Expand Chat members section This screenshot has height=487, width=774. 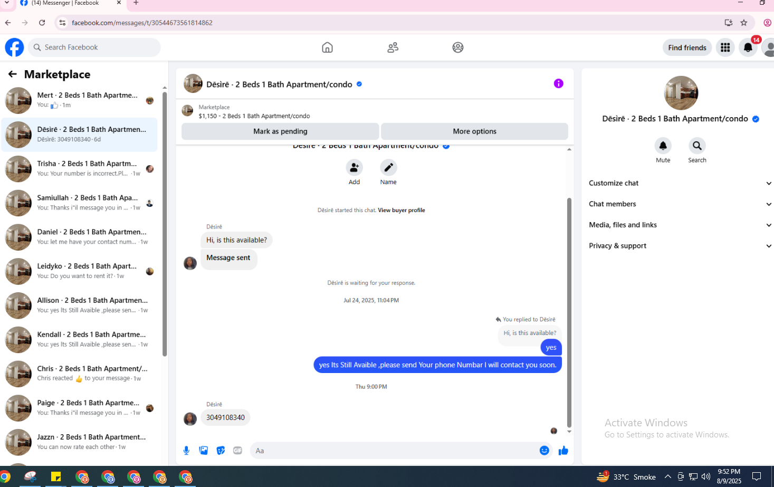click(680, 204)
